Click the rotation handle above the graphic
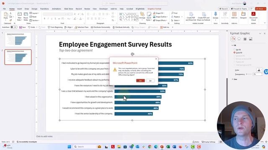 point(132,54)
